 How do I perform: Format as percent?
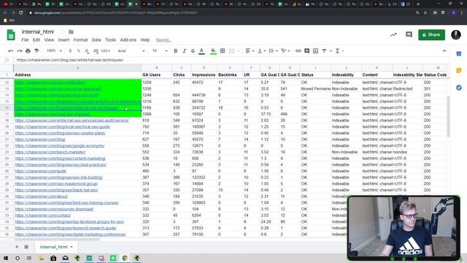click(x=79, y=51)
